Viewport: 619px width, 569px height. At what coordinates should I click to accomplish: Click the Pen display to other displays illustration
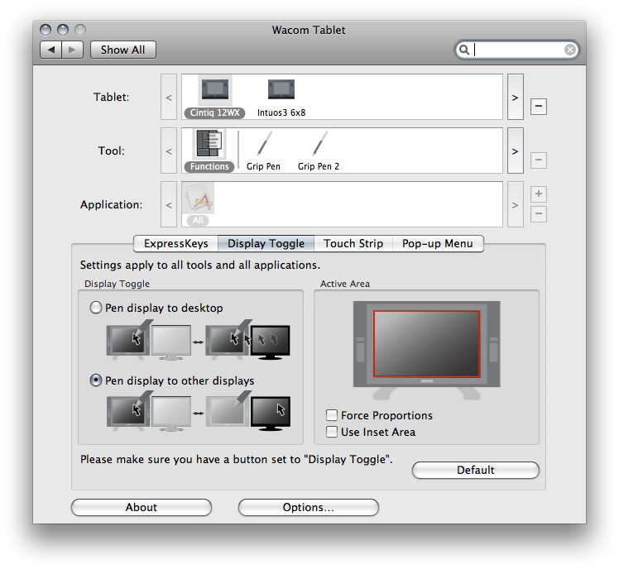point(198,412)
